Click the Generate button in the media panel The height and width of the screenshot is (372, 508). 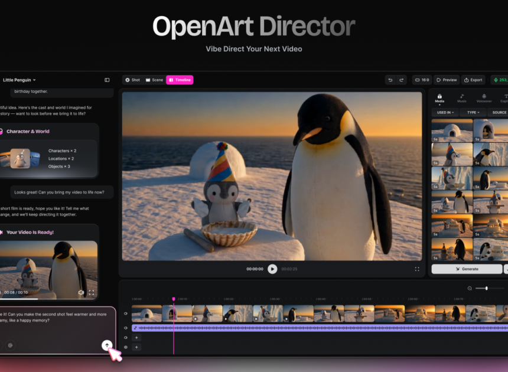click(x=467, y=269)
